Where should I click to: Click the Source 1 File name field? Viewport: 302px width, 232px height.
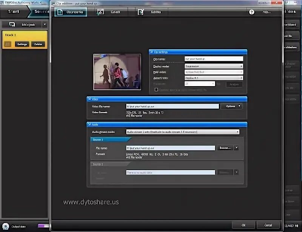click(x=171, y=148)
